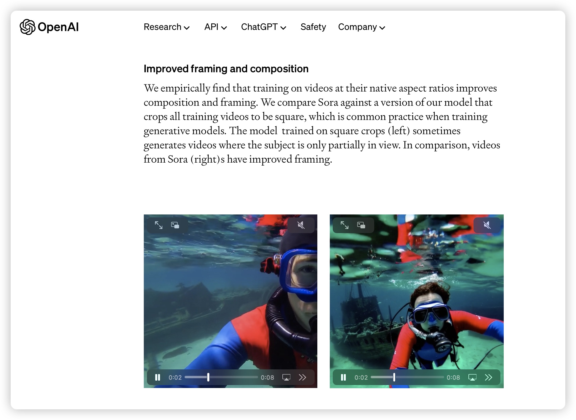The image size is (576, 420).
Task: Click the right Sora diver video
Action: (417, 301)
